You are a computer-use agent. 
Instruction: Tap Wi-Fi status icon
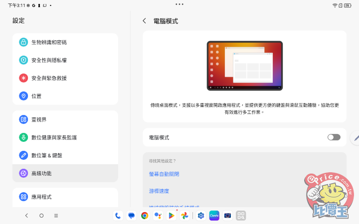[335, 5]
